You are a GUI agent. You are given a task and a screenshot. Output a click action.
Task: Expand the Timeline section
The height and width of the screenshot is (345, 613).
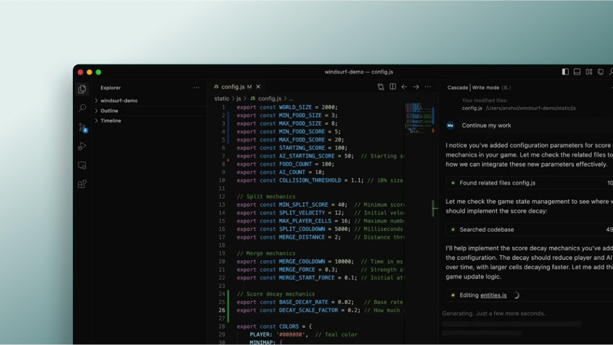[110, 121]
